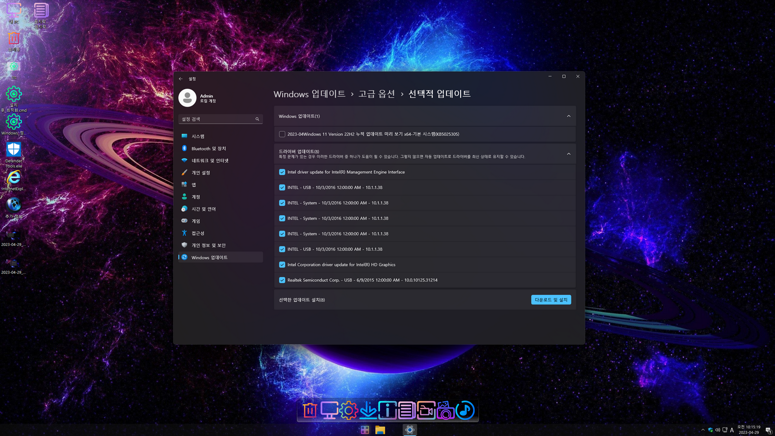Open 개인 정보 및 보안 settings
775x436 pixels.
[221, 245]
